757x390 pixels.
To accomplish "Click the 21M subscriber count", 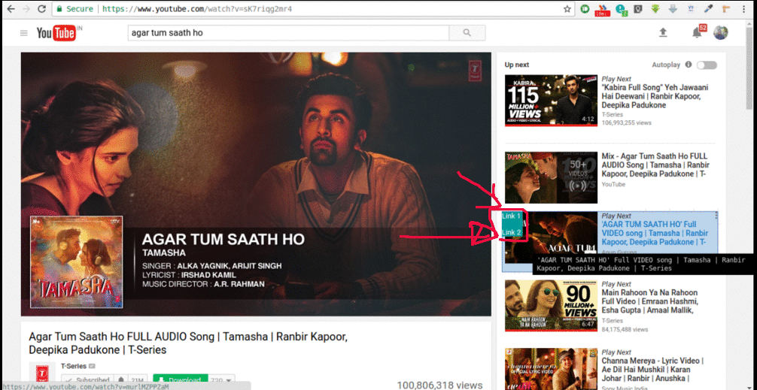I will (138, 380).
